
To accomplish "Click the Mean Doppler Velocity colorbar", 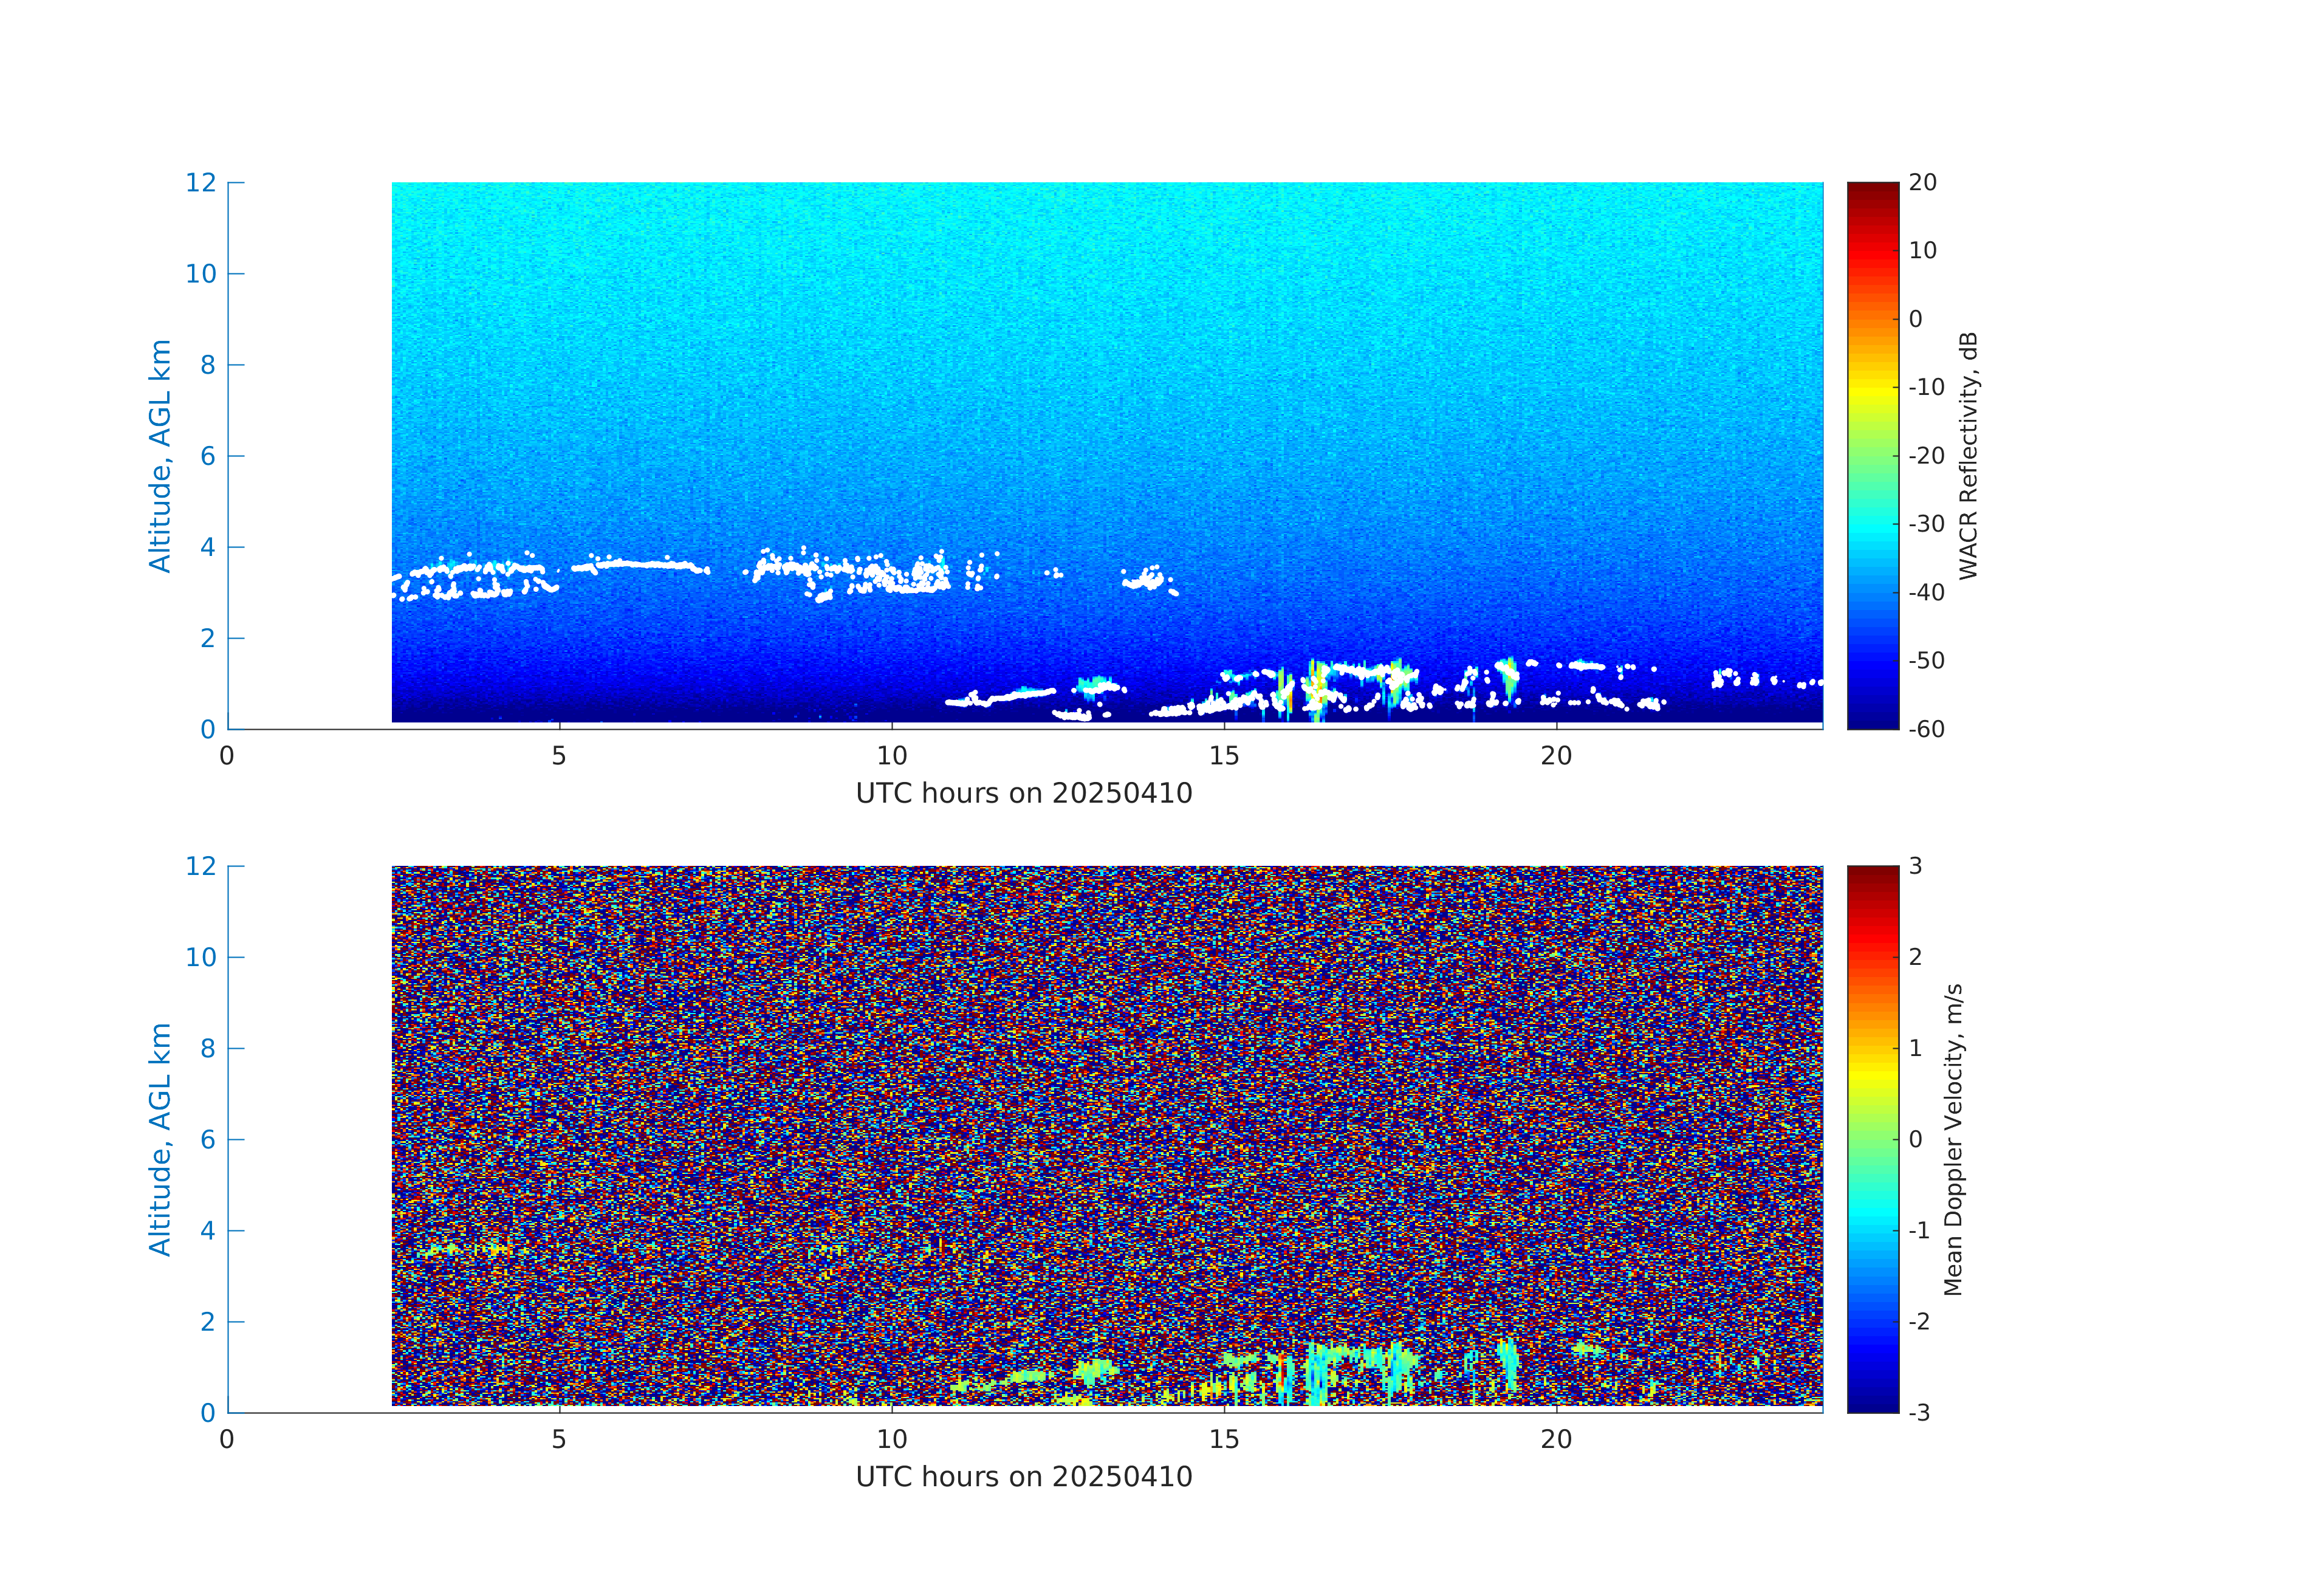I will [x=1872, y=1139].
